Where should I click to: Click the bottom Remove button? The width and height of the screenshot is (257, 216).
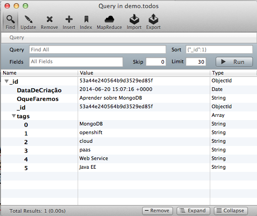pyautogui.click(x=158, y=211)
